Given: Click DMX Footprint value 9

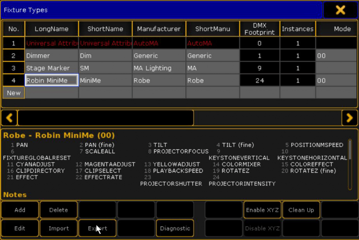Looking at the screenshot, I should [259, 68].
